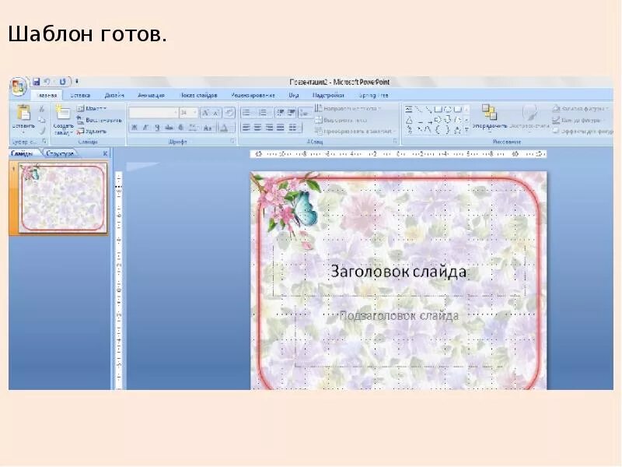Image resolution: width=622 pixels, height=467 pixels.
Task: Toggle bold Ж formatting
Action: pyautogui.click(x=134, y=128)
